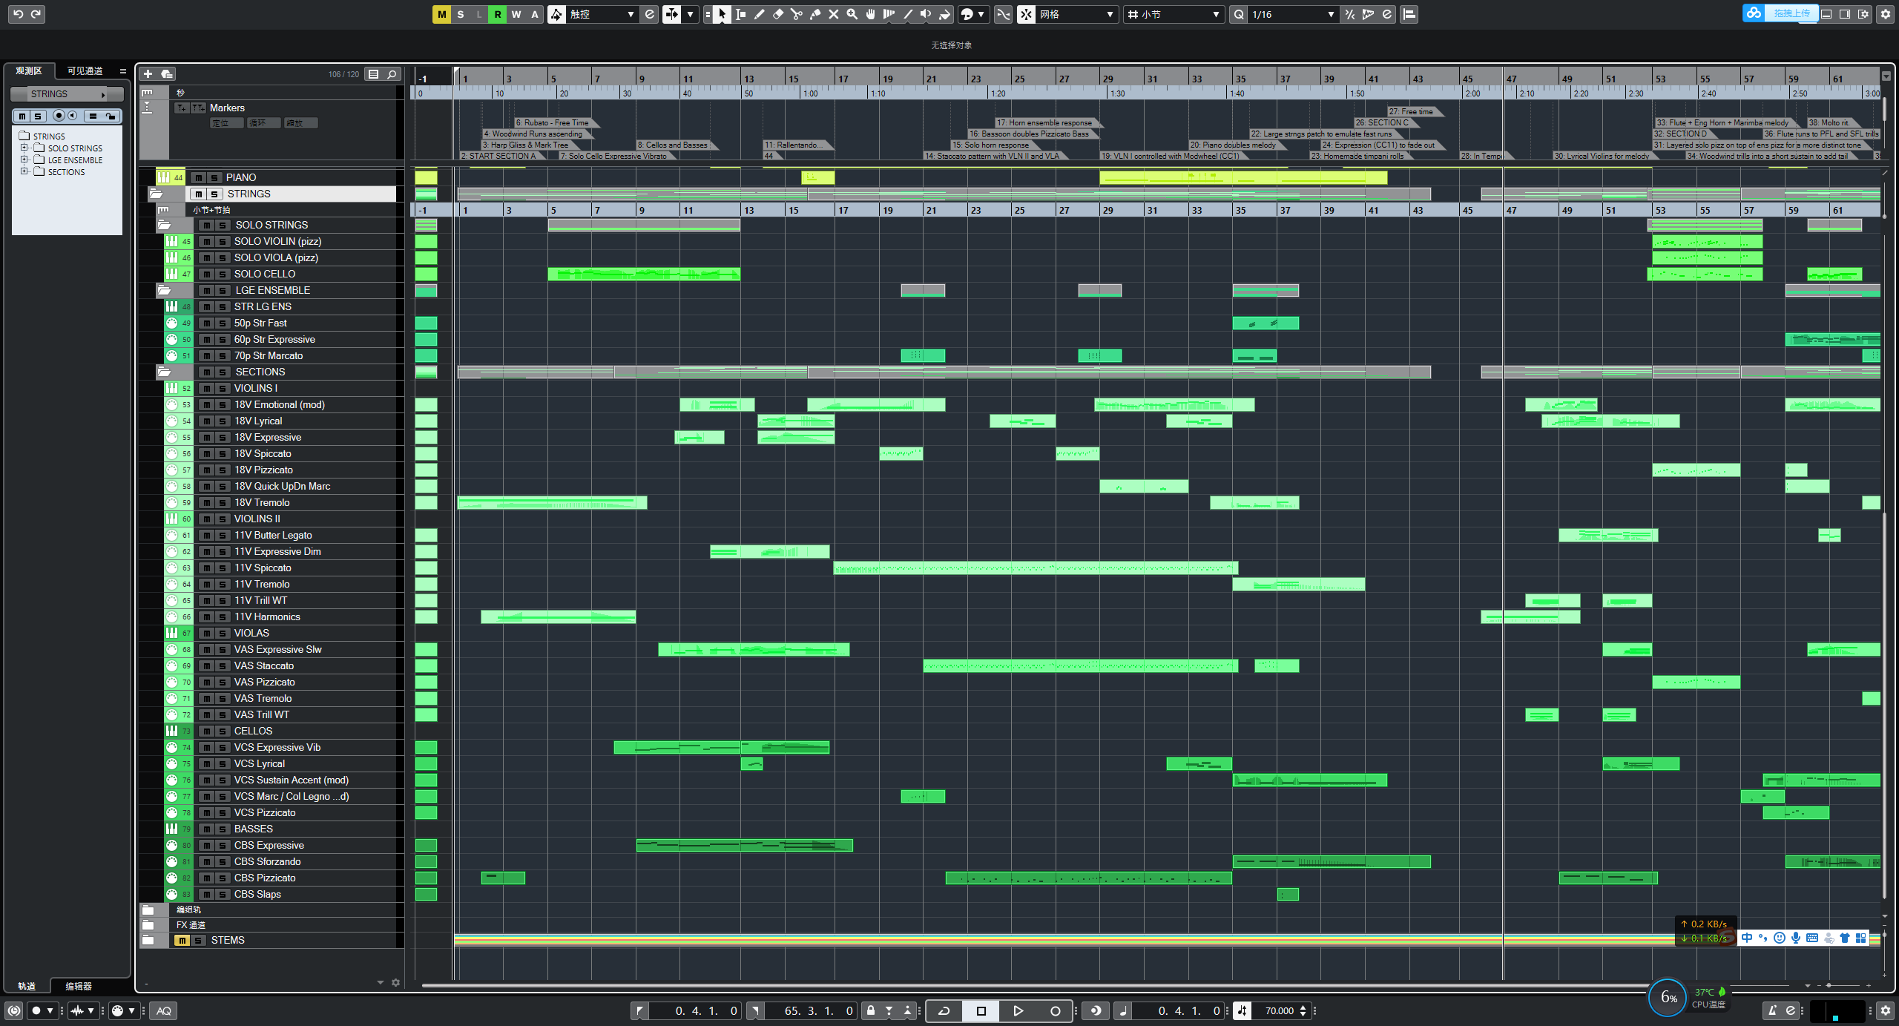Mute the SOLO CELLO track
This screenshot has width=1899, height=1026.
[x=207, y=274]
